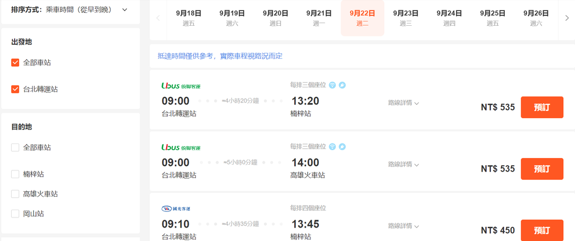Select the 9月25日 週五 date tab
575x241 pixels.
tap(492, 18)
